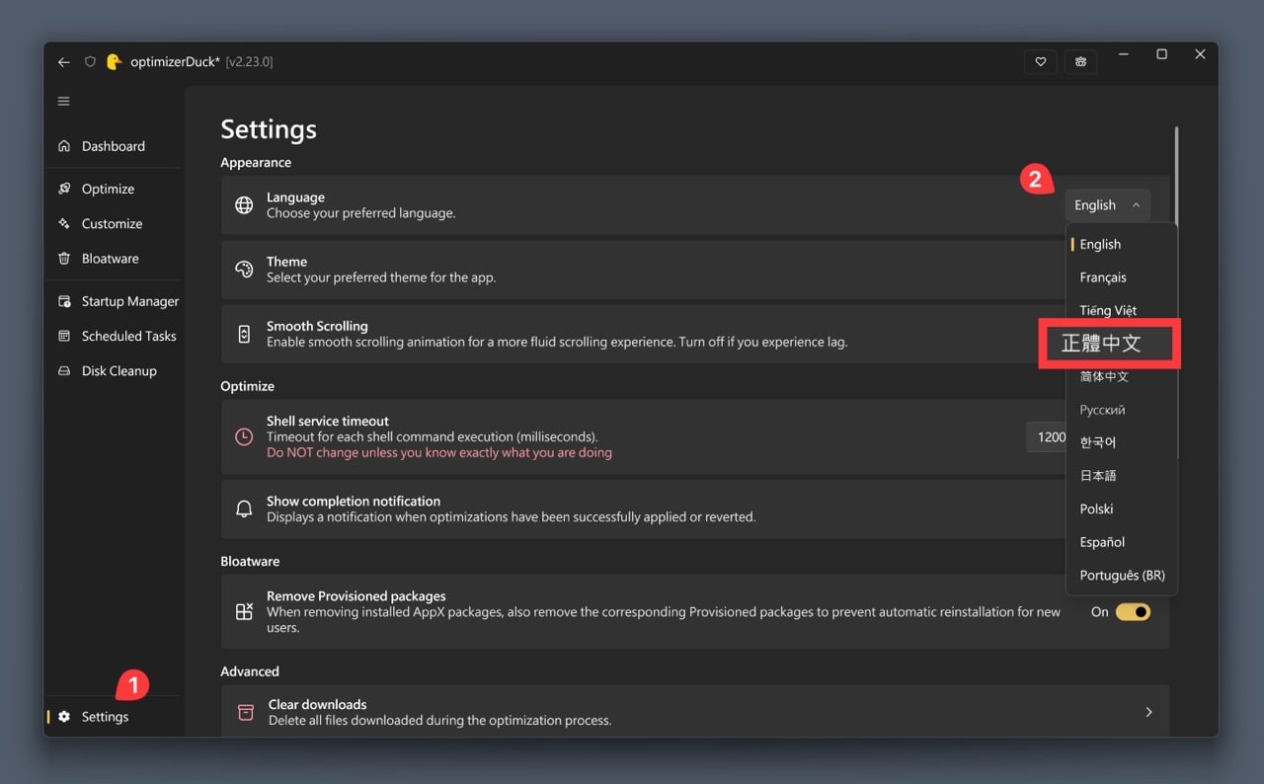Open the Clear downloads row
This screenshot has height=784, width=1264.
(x=694, y=711)
